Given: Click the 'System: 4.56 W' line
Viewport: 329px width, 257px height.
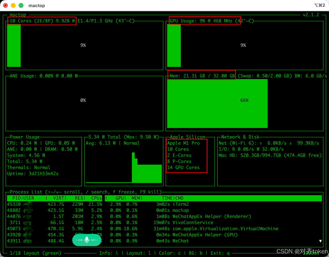Looking at the screenshot, I should 26,155.
